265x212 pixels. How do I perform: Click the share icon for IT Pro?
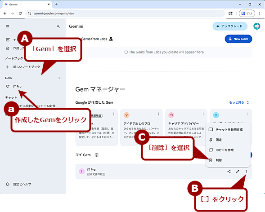point(229,172)
